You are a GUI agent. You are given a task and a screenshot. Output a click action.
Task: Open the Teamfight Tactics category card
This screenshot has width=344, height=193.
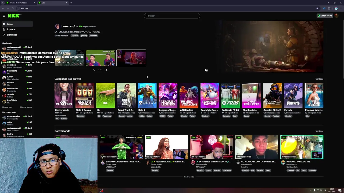(x=210, y=95)
